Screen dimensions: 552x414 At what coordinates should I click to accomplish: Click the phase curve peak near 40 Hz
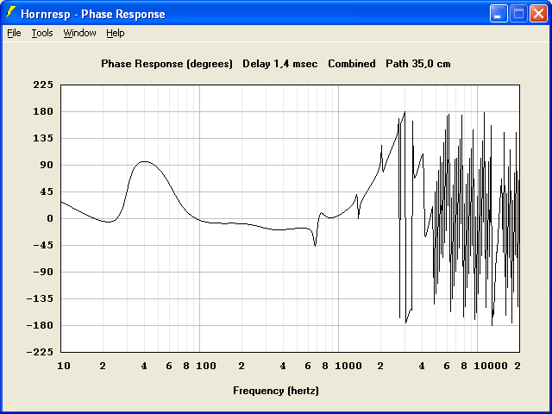[x=144, y=161]
